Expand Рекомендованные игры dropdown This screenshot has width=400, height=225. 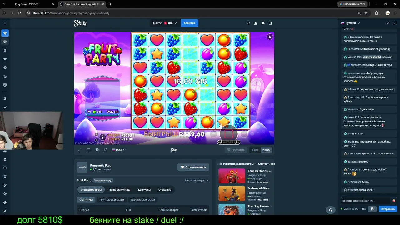(238, 164)
